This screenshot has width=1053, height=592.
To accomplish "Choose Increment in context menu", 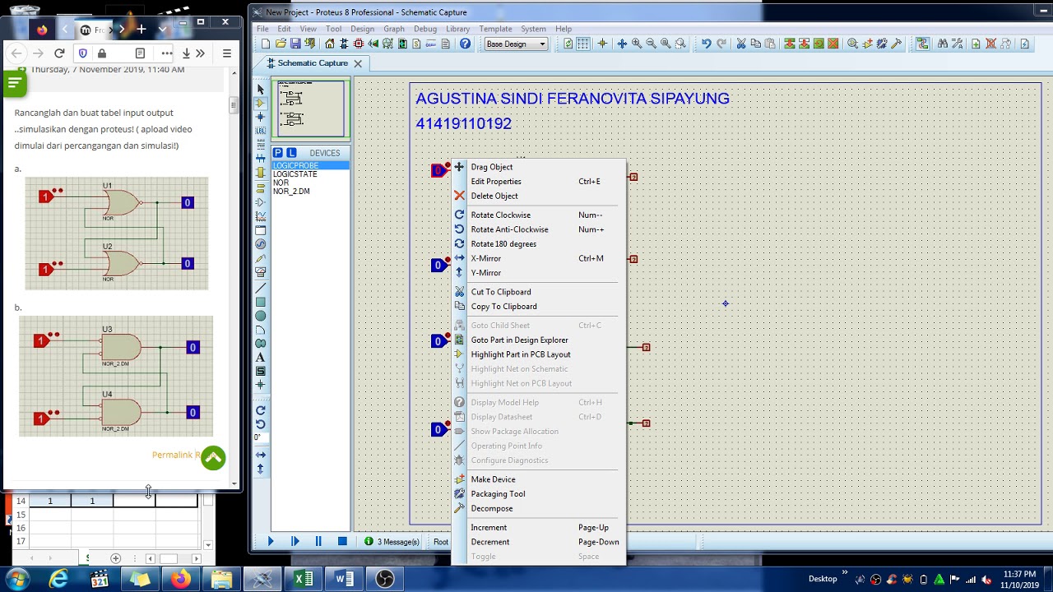I will click(x=539, y=528).
